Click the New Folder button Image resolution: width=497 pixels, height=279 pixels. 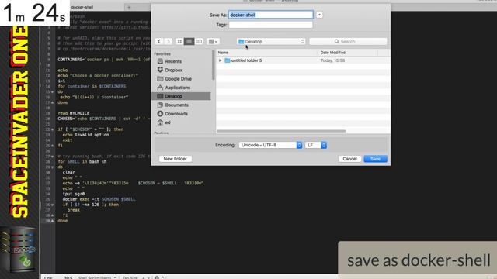[x=176, y=159]
